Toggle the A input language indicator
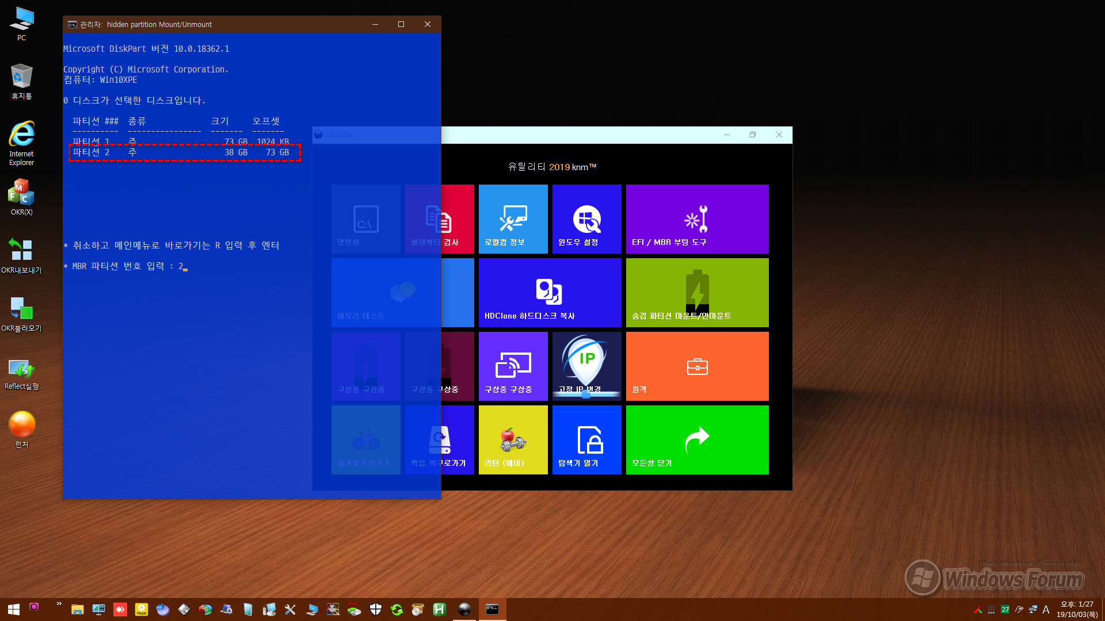 pos(1046,609)
